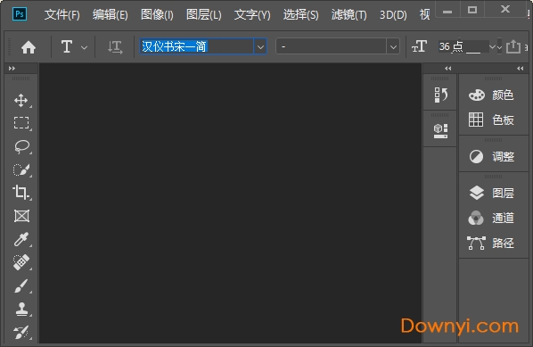The height and width of the screenshot is (347, 533).
Task: Select the History Brush tool
Action: [21, 333]
